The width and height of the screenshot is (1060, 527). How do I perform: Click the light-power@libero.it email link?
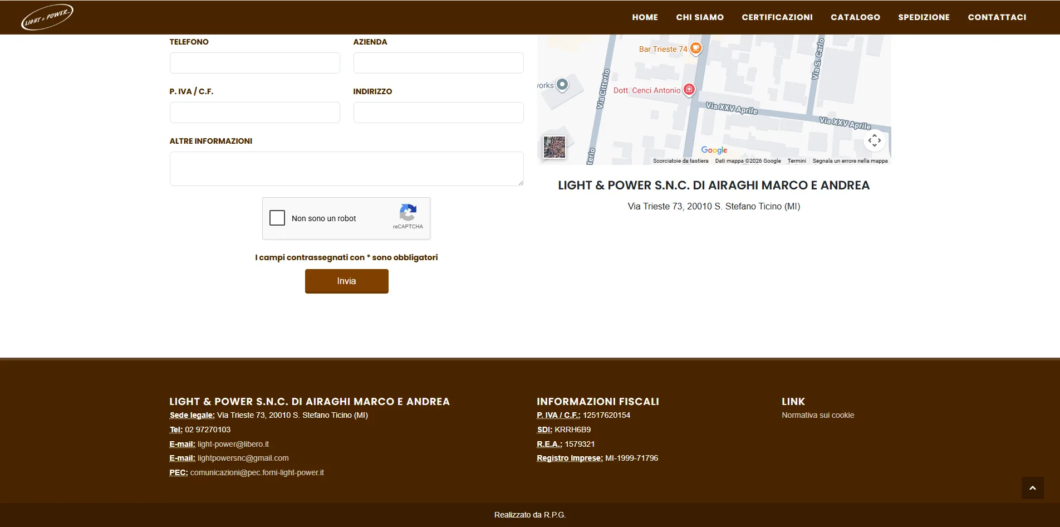click(x=233, y=444)
